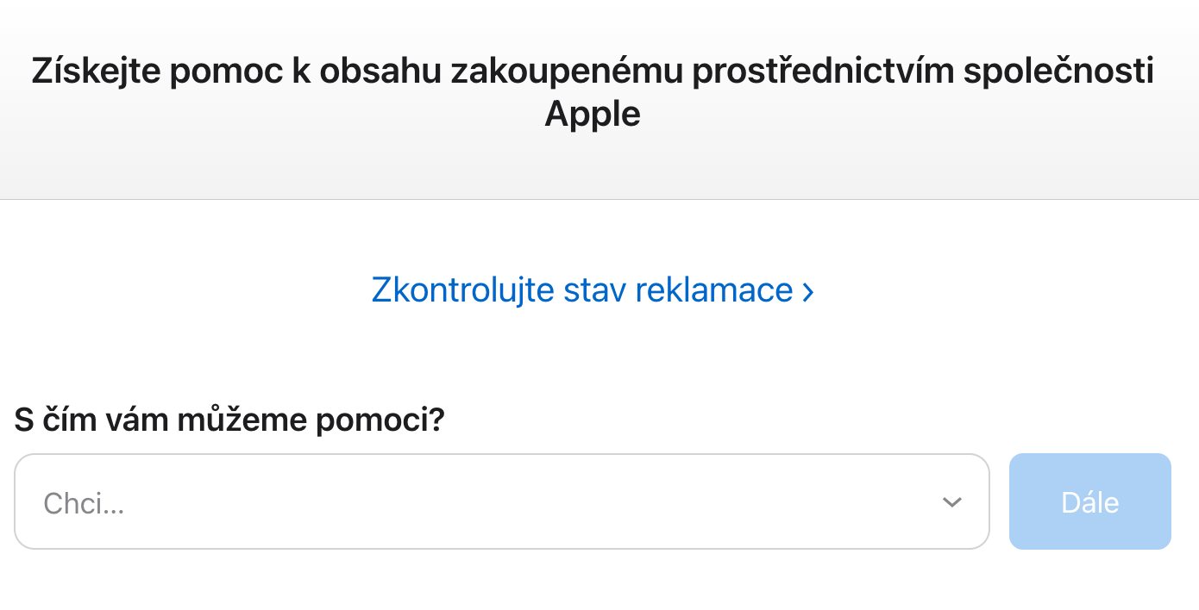Viewport: 1199px width, 610px height.
Task: Click the word 'společnosti' in the page title
Action: point(1058,71)
